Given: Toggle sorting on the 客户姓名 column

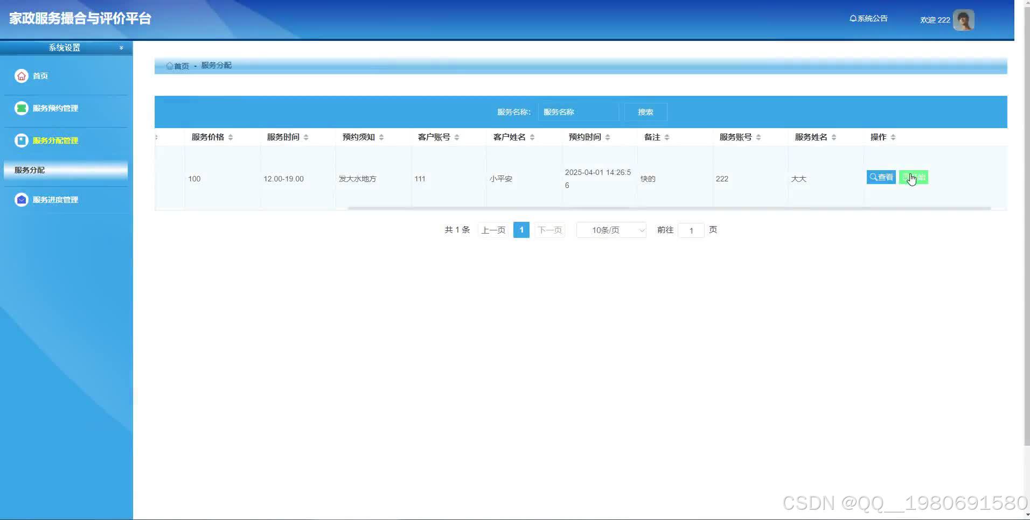Looking at the screenshot, I should click(x=533, y=137).
